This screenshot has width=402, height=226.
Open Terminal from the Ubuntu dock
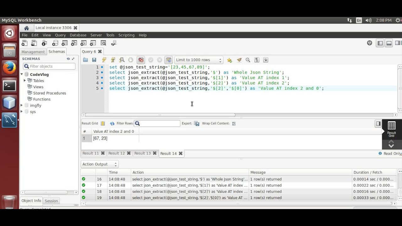9,85
